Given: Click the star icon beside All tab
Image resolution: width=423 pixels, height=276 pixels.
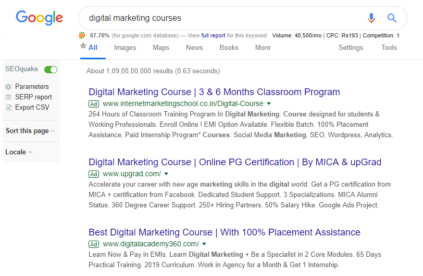Looking at the screenshot, I should tap(83, 46).
